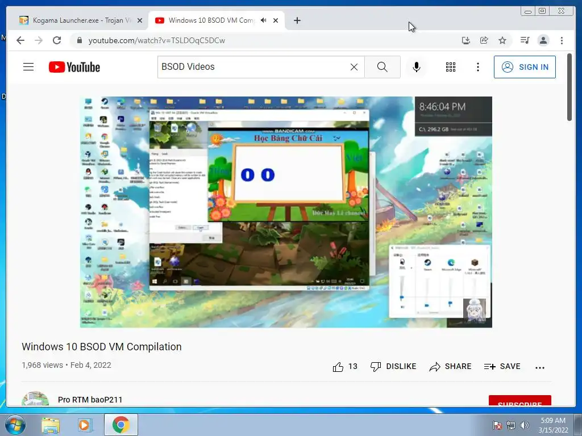The width and height of the screenshot is (582, 436).
Task: Clear the BSOD Videos search text
Action: [354, 67]
